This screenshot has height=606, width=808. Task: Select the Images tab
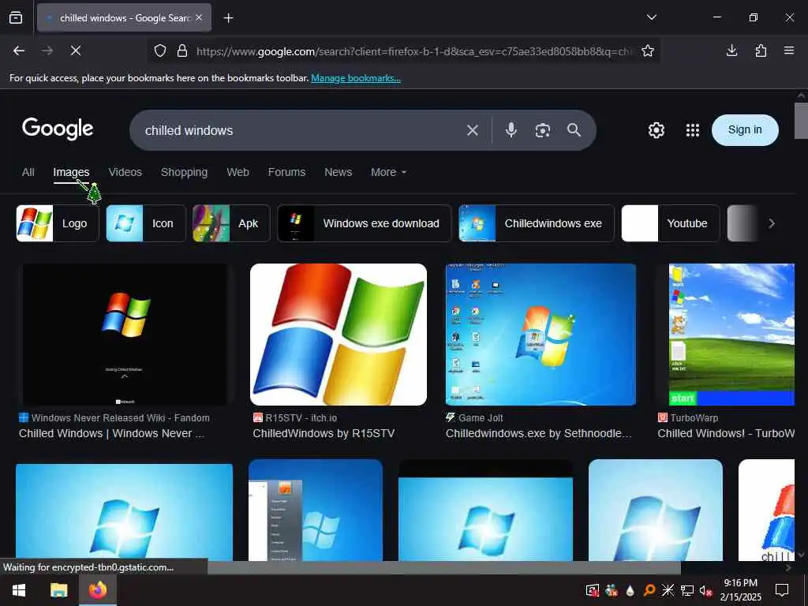coord(71,172)
